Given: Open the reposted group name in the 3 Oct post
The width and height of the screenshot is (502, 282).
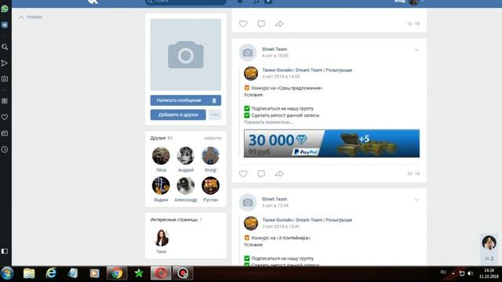Looking at the screenshot, I should click(x=307, y=220).
